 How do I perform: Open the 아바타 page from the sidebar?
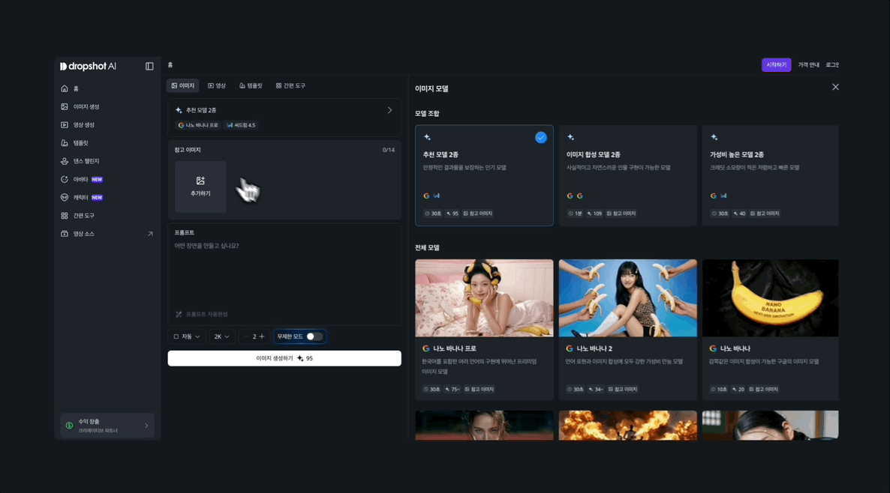click(x=80, y=179)
